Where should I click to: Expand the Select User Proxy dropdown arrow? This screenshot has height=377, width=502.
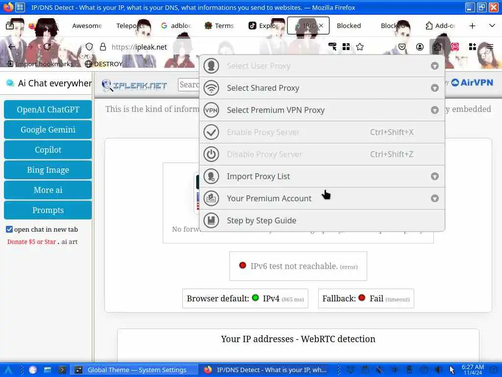[434, 66]
